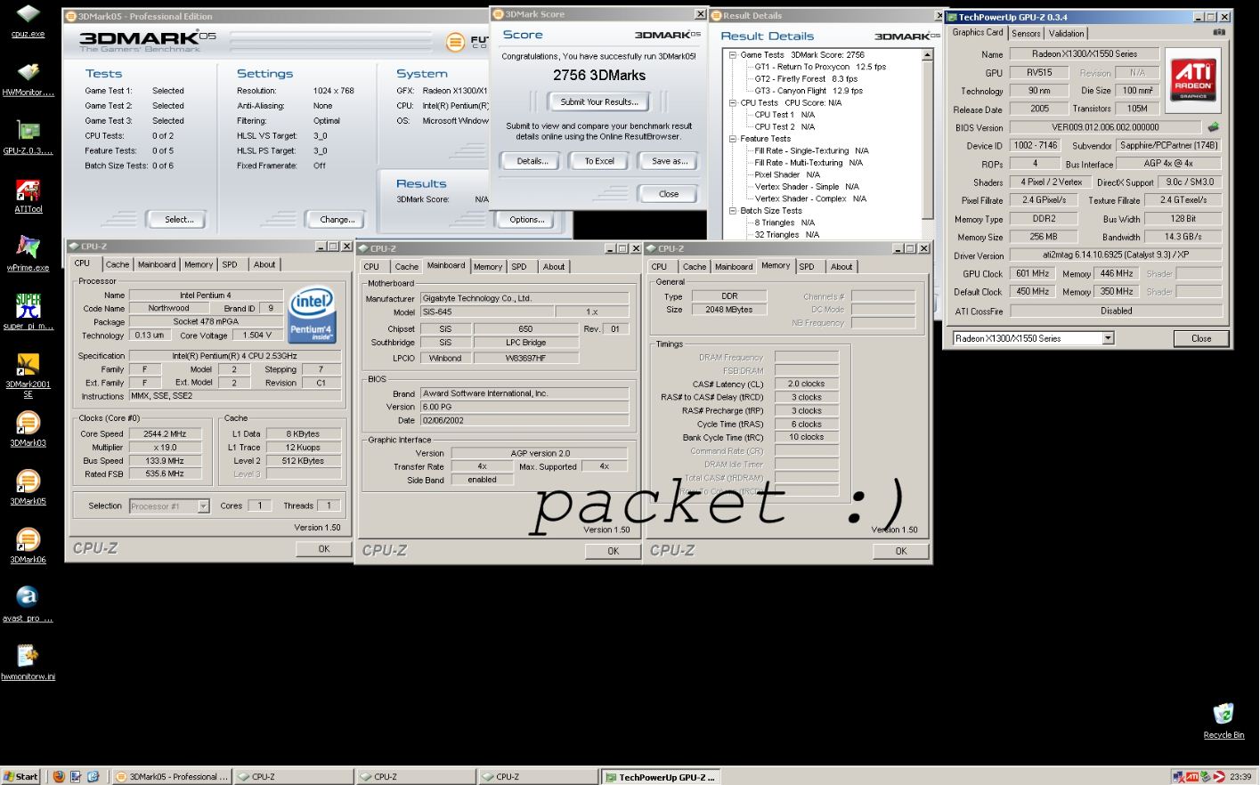Open the Cache tab in first CPU-Z window

118,264
